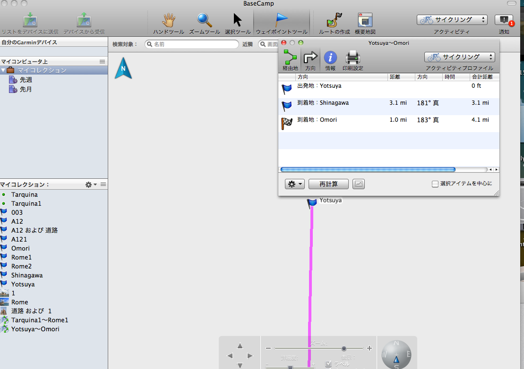This screenshot has height=369, width=524.
Task: Click route table horizontal scrollbar
Action: [x=368, y=169]
